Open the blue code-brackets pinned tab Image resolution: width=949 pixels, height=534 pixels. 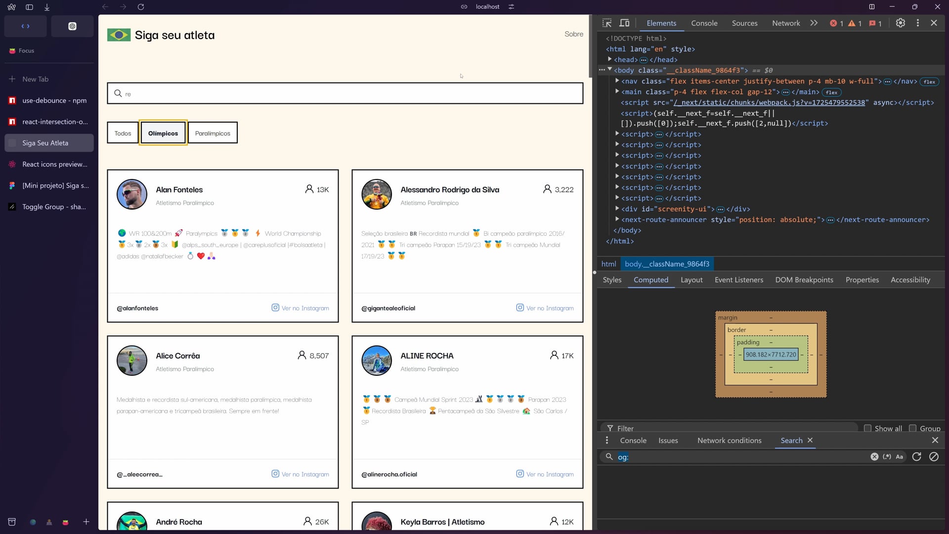[x=25, y=26]
